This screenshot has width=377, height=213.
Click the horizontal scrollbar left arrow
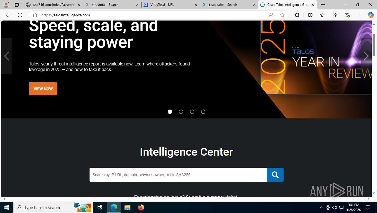4,199
